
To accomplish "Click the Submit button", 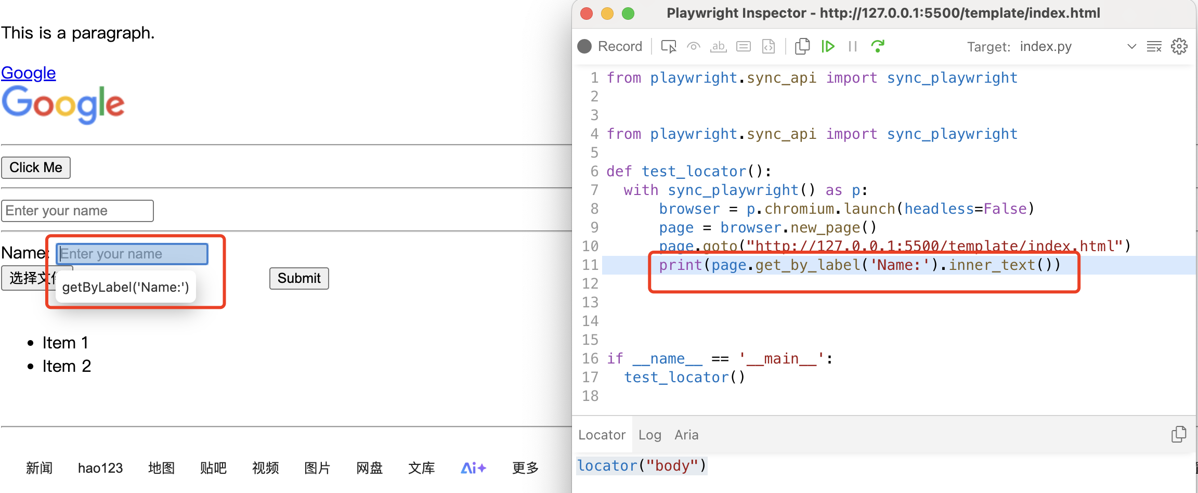I will coord(299,278).
